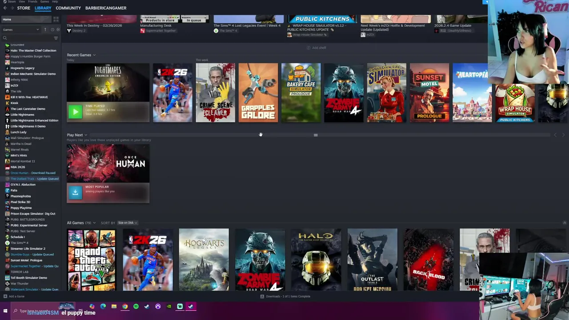Screen dimensions: 569x320
Task: Expand the Play Next dropdown
Action: click(x=77, y=135)
